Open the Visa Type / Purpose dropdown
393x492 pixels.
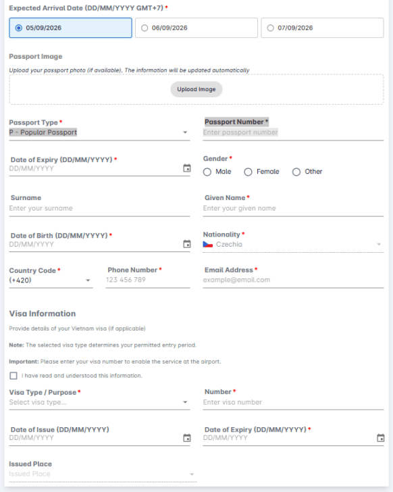tap(99, 402)
